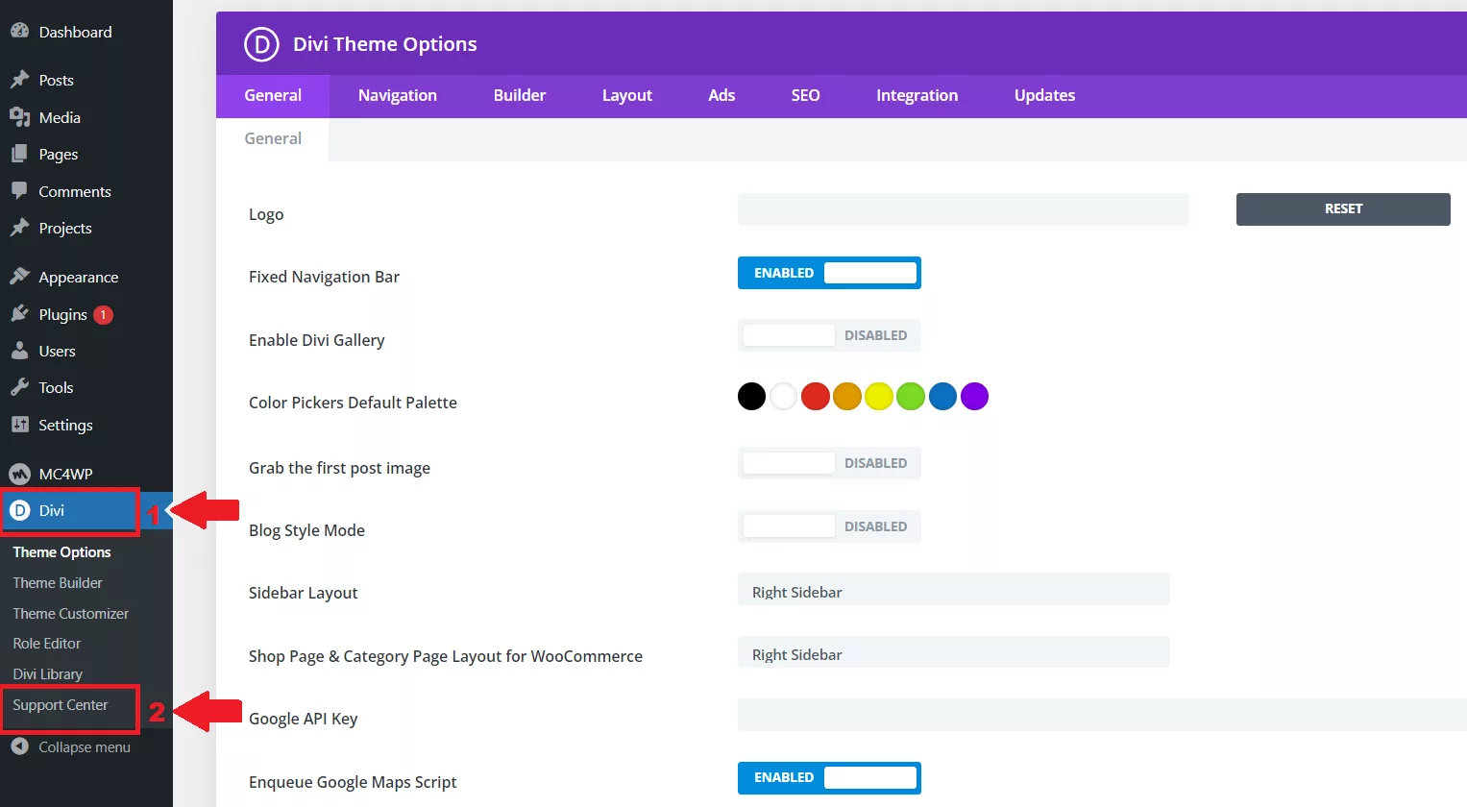
Task: Open the Layout tab
Action: pos(627,95)
